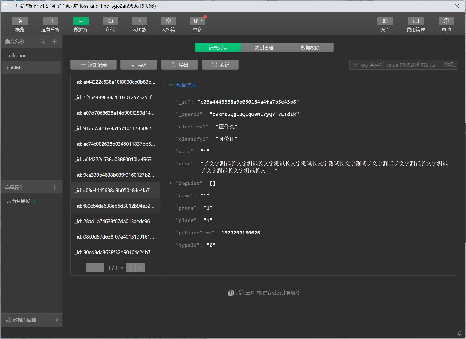This screenshot has width=466, height=339.
Task: Add a new collection with plus icon
Action: [55, 41]
